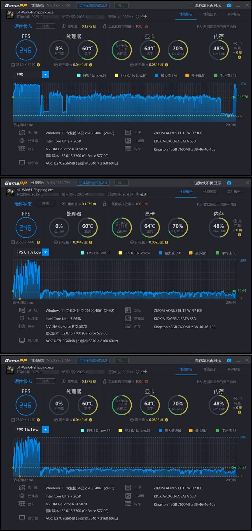Open the FPS chart metric dropdown arrow
Viewport: 252px width, 531px height.
pyautogui.click(x=45, y=75)
